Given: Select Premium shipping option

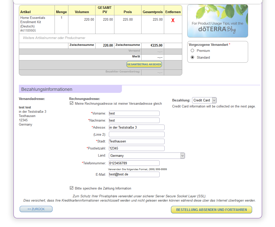Looking at the screenshot, I should 192,51.
